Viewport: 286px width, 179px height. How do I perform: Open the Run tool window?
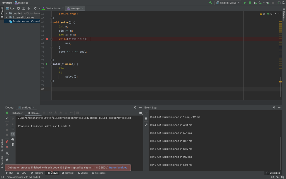[10, 173]
